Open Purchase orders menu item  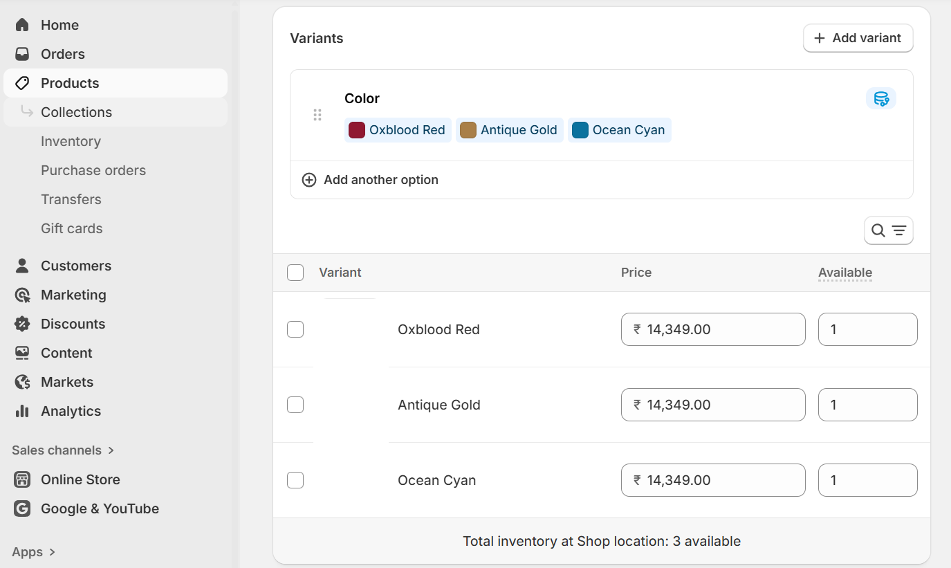click(x=93, y=170)
